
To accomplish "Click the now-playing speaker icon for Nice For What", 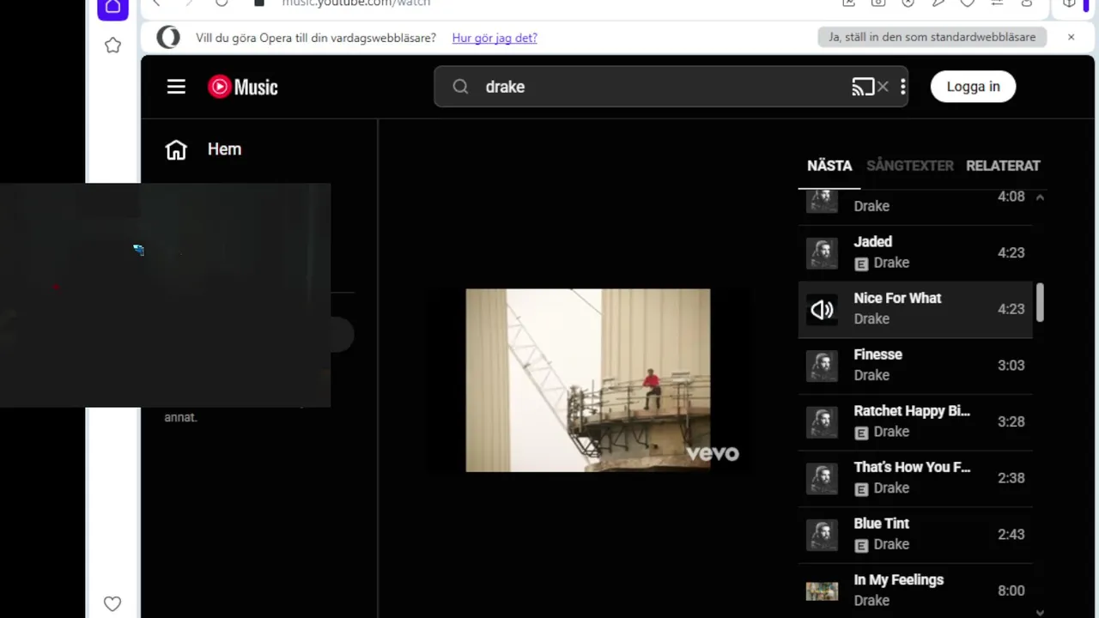I will [822, 309].
